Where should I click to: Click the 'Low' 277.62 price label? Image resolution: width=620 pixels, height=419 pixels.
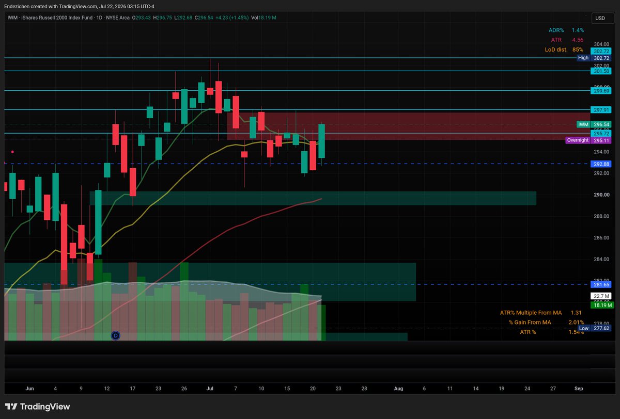pos(594,328)
